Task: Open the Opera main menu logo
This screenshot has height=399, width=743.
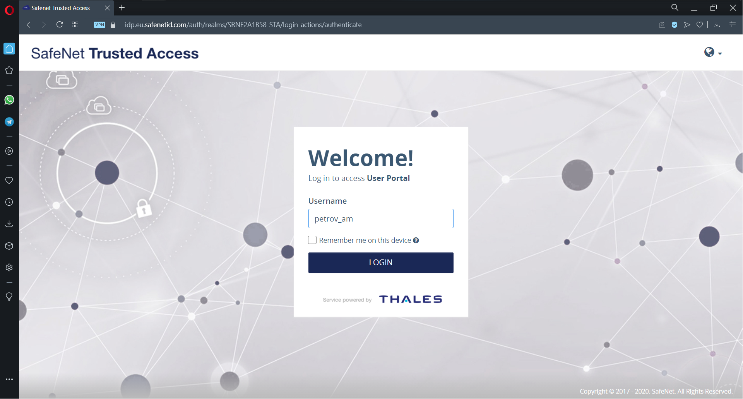Action: coord(9,10)
